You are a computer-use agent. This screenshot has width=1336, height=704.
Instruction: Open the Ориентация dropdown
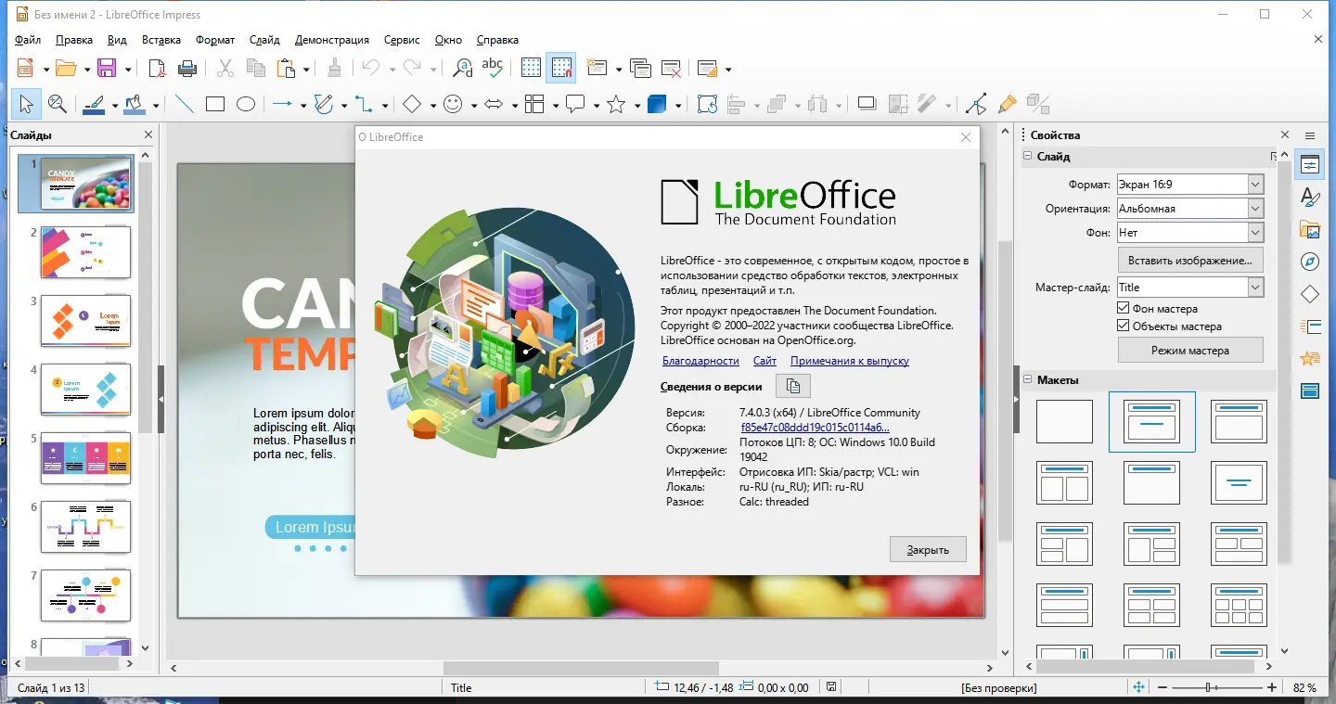click(x=1254, y=208)
